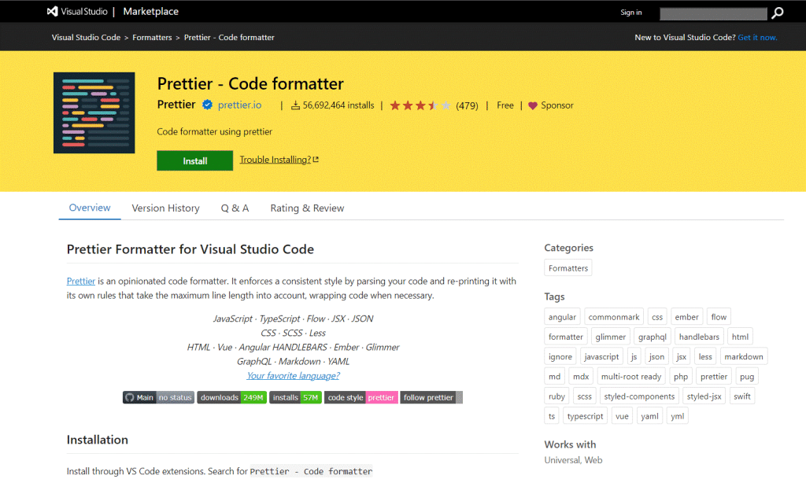The height and width of the screenshot is (479, 806).
Task: Open the Rating & Review tab
Action: pyautogui.click(x=308, y=208)
